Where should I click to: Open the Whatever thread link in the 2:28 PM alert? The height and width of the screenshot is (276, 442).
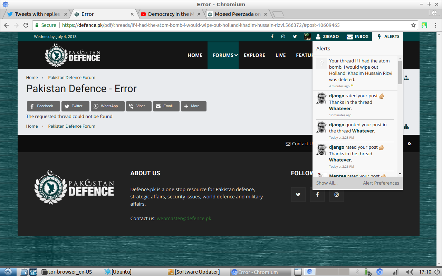363,131
